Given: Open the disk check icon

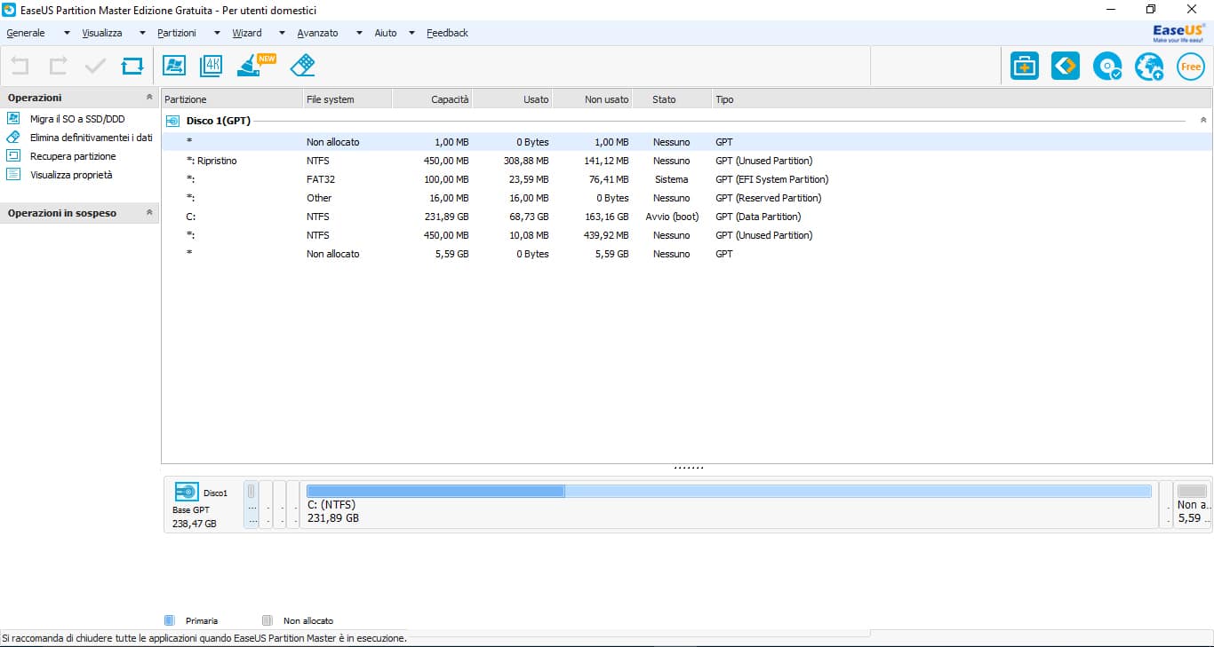Looking at the screenshot, I should (1106, 66).
